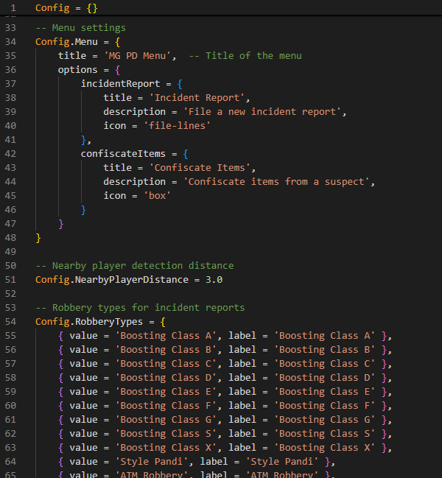442x478 pixels.
Task: Click the label string 'Boosting Class A'
Action: coord(325,336)
